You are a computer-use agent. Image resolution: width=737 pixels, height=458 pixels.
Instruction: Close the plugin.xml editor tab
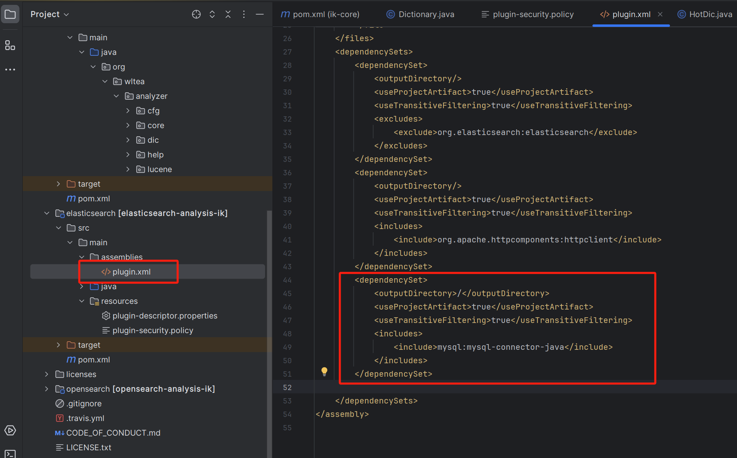(660, 14)
